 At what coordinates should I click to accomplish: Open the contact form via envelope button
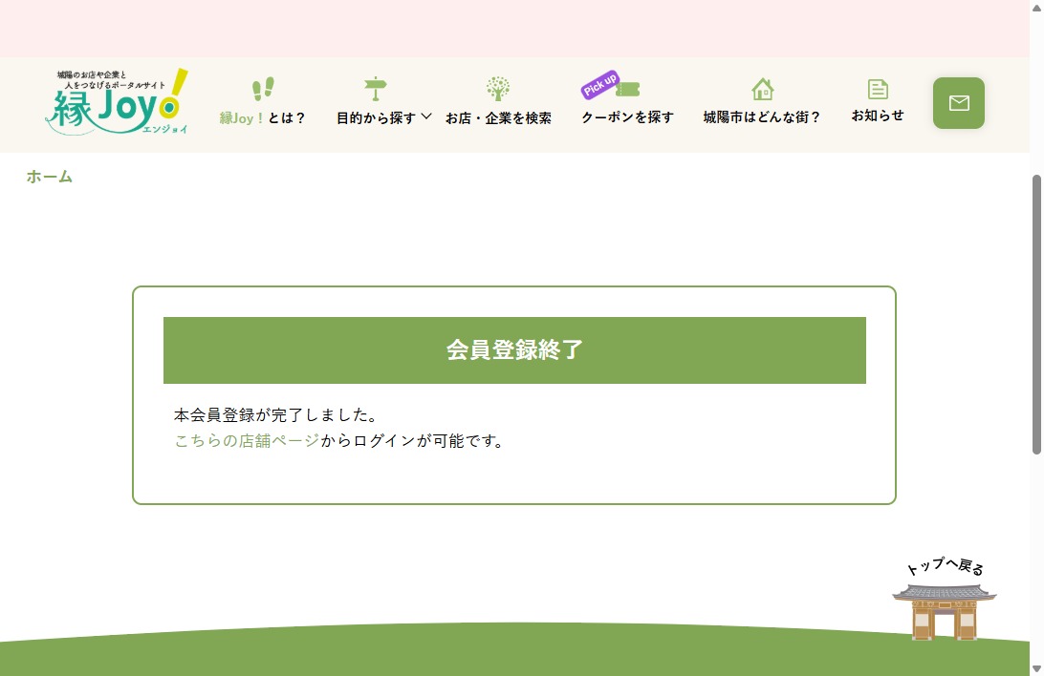pyautogui.click(x=959, y=103)
